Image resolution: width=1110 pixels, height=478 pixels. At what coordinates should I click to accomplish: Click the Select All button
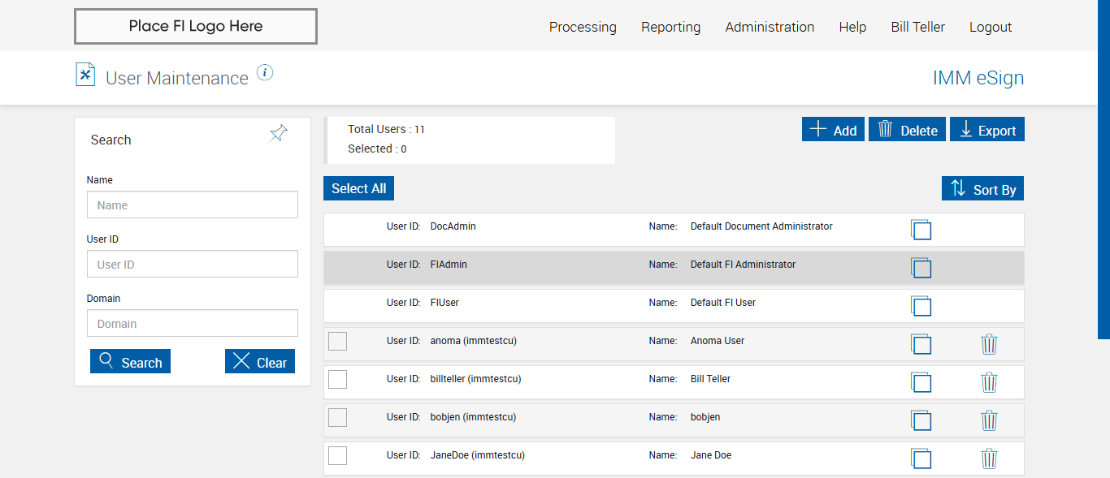point(358,188)
